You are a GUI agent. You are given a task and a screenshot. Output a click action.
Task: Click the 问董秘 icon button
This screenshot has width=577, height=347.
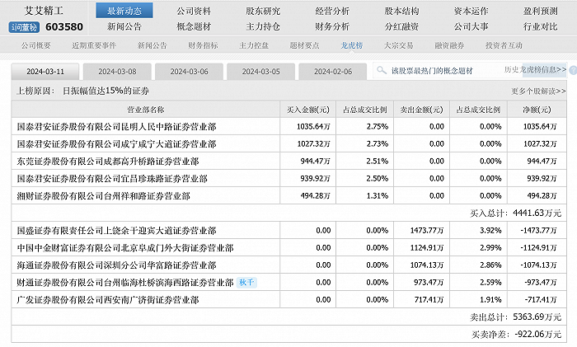click(25, 27)
